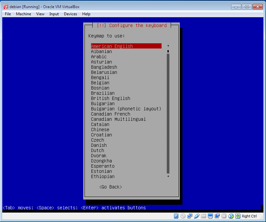Screen dimensions: 266x222
Task: Choose the Croatian keymap
Action: point(102,135)
